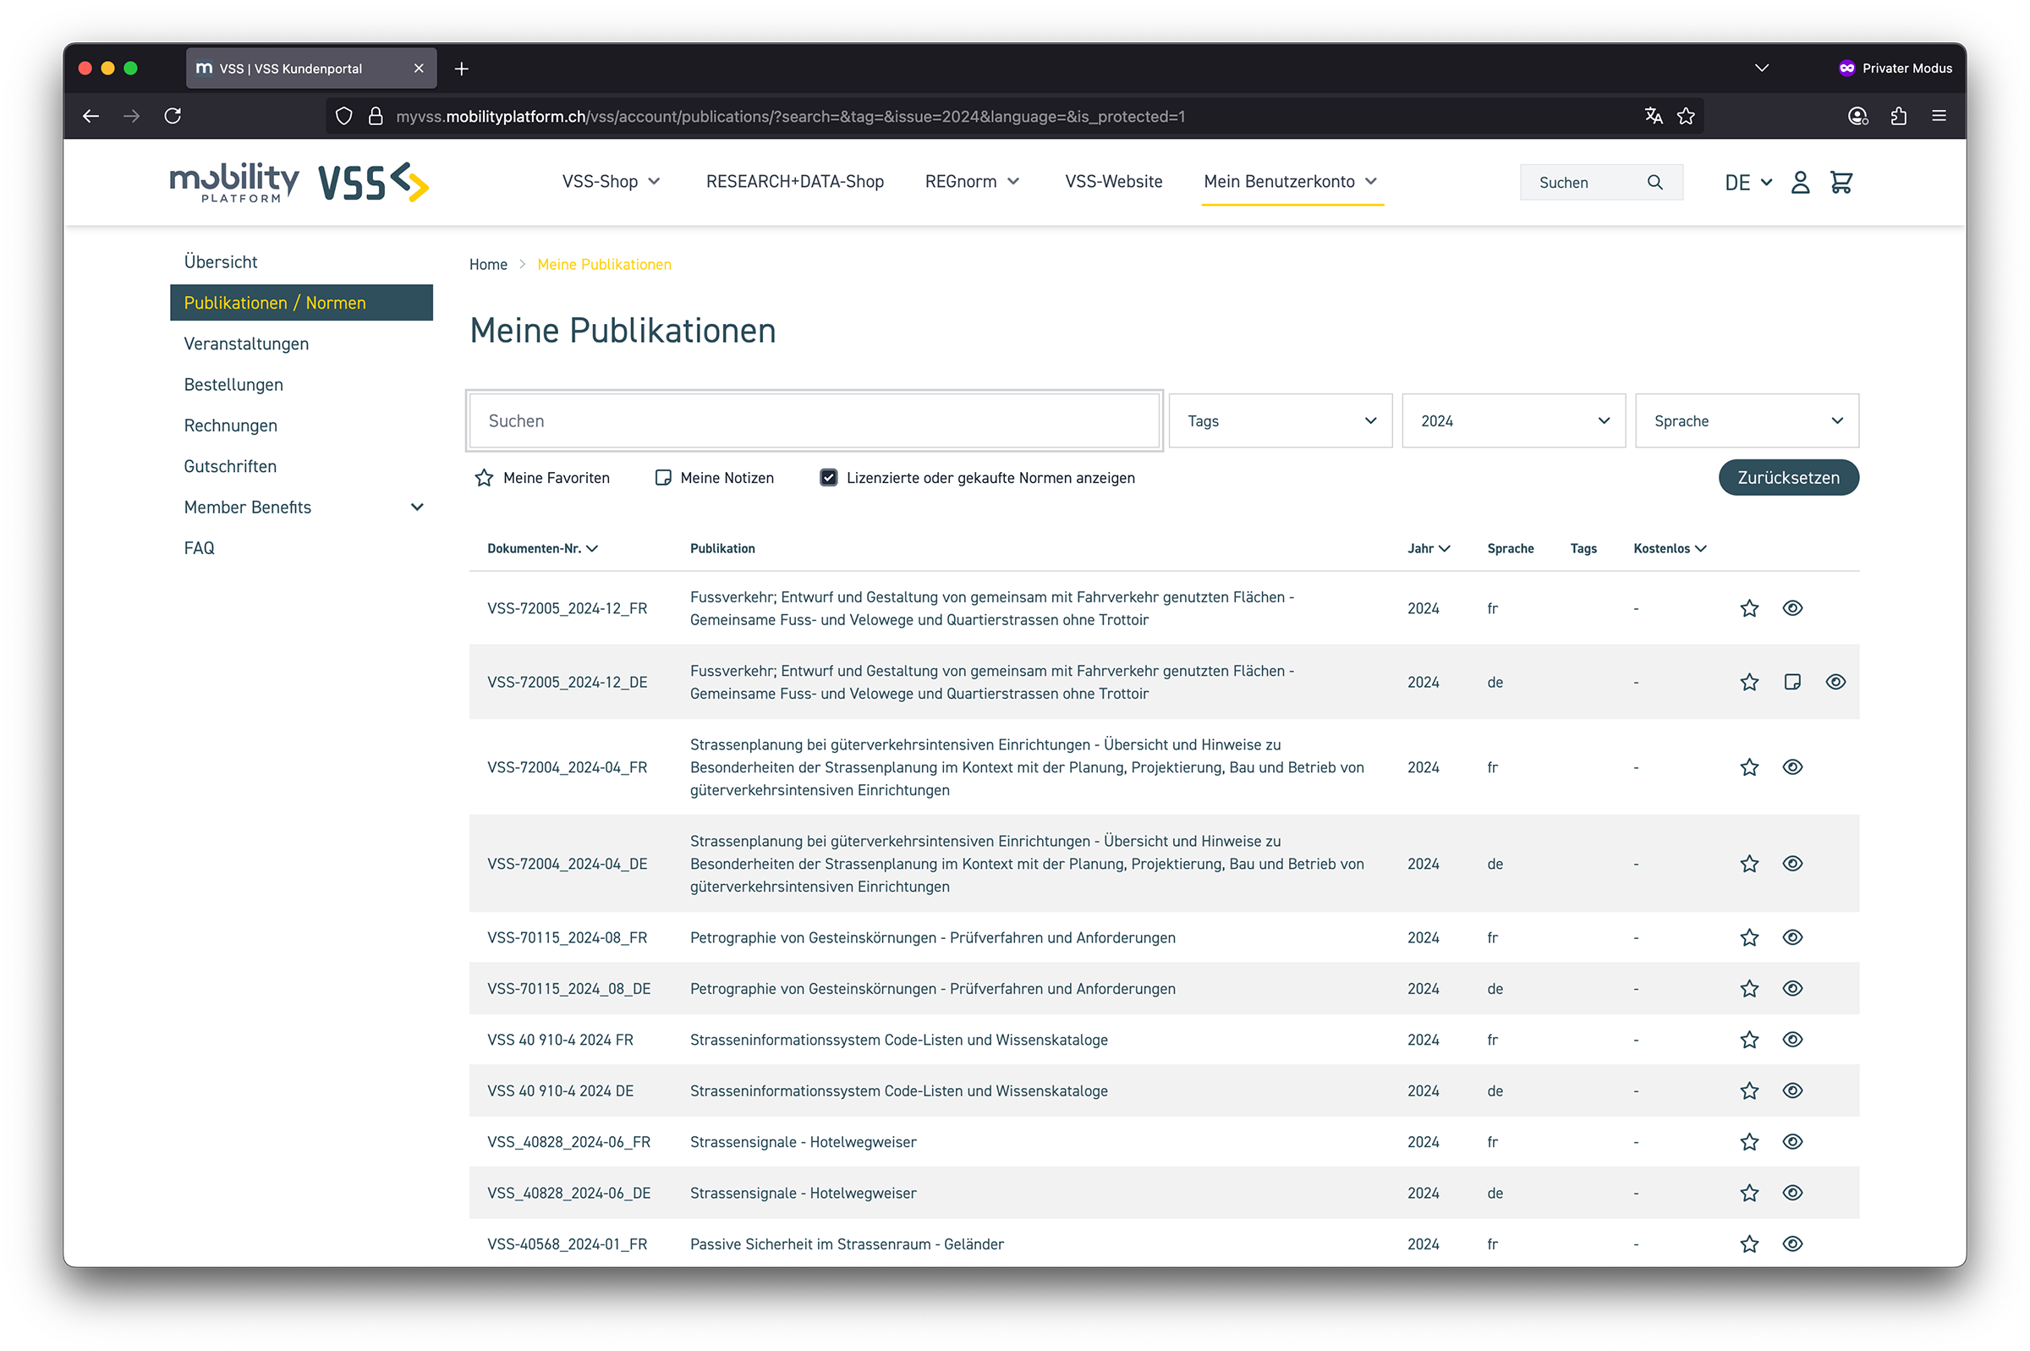Favorite VSS-70115_2024_08_DE star
The height and width of the screenshot is (1351, 2030).
coord(1748,988)
